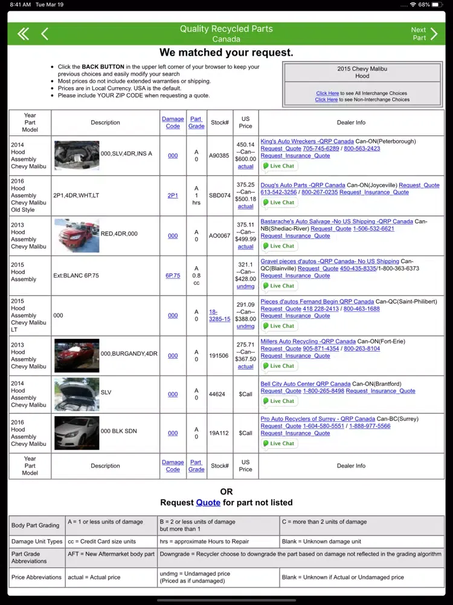Open Part Grade link in bottom header

(196, 466)
